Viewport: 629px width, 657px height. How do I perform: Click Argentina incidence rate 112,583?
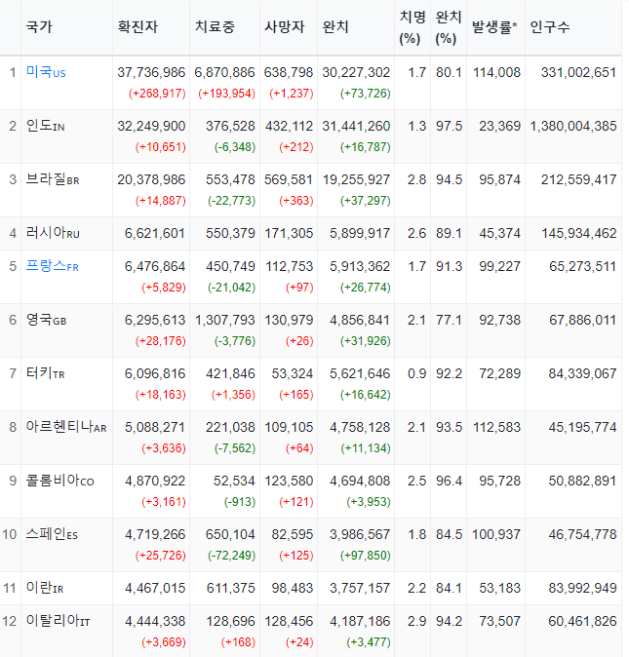[x=496, y=427]
